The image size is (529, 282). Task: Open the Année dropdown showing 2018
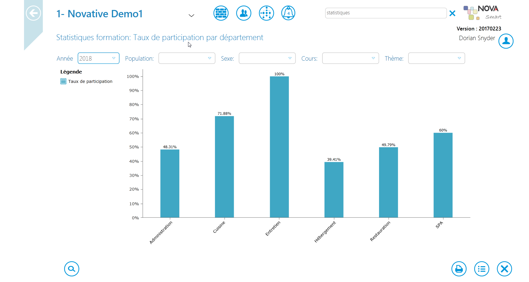tap(98, 58)
